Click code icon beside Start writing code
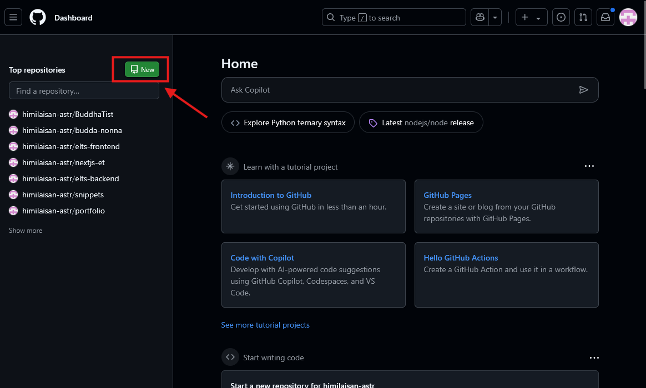The image size is (646, 388). click(x=230, y=357)
